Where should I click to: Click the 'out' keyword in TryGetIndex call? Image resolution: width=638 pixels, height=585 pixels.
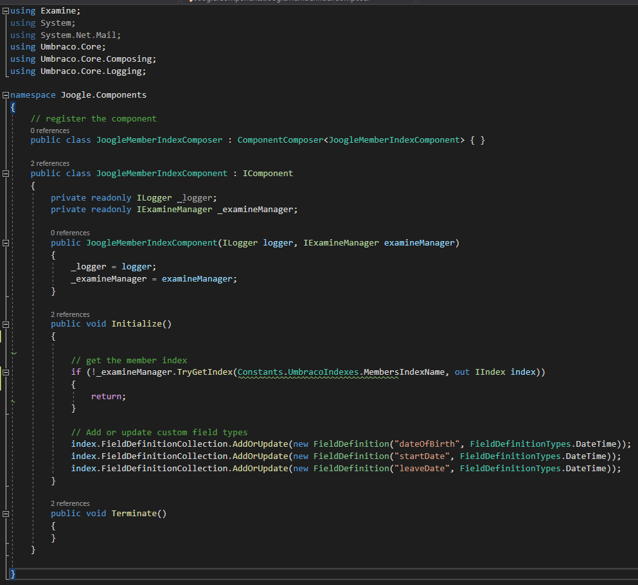[462, 372]
